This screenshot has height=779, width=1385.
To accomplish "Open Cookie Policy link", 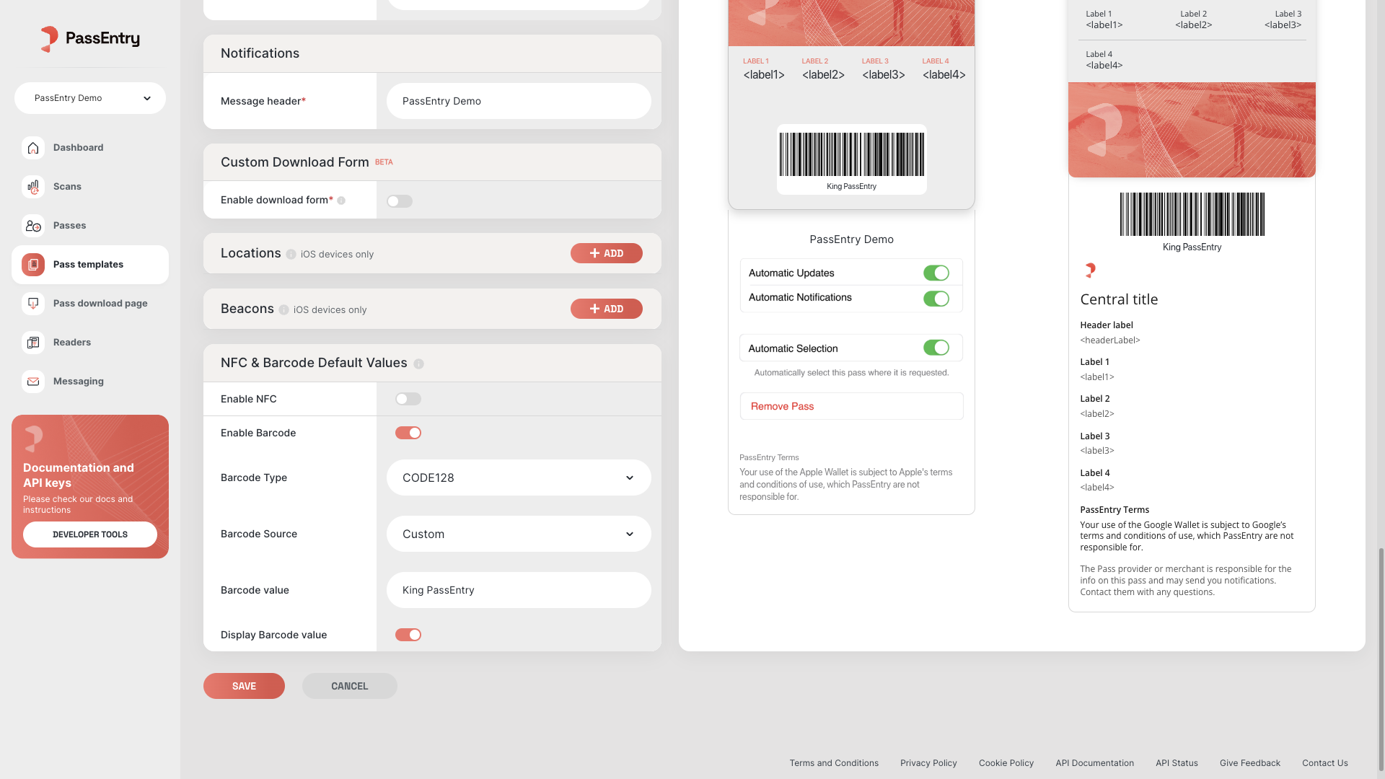I will (x=1006, y=763).
